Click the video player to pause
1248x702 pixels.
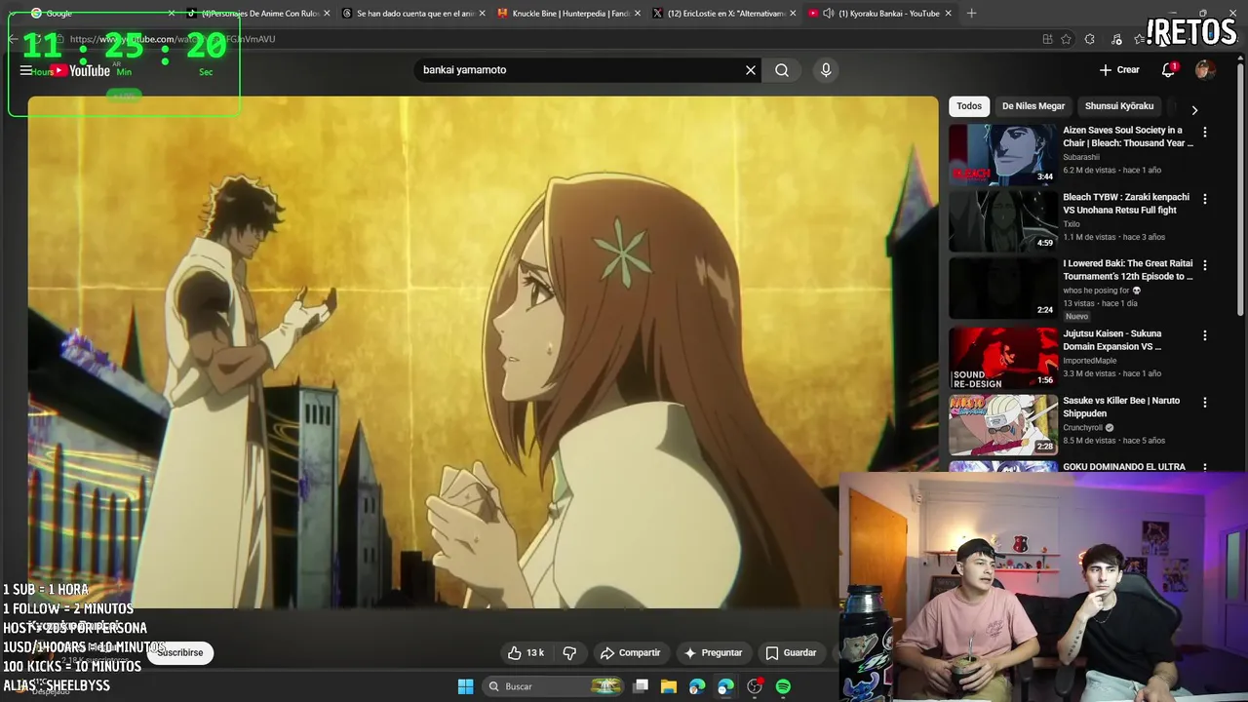(x=483, y=351)
